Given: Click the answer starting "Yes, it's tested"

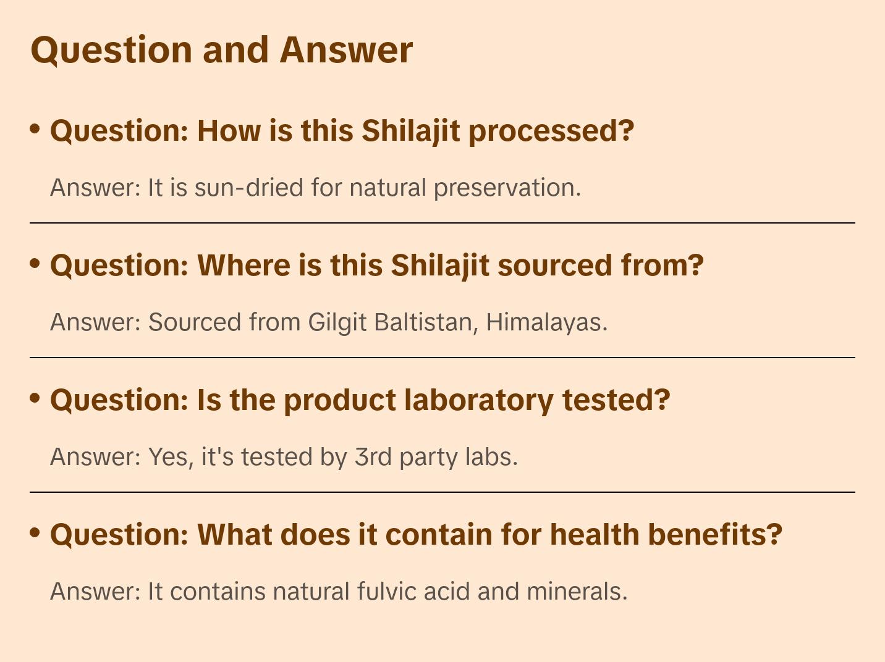Looking at the screenshot, I should 284,457.
